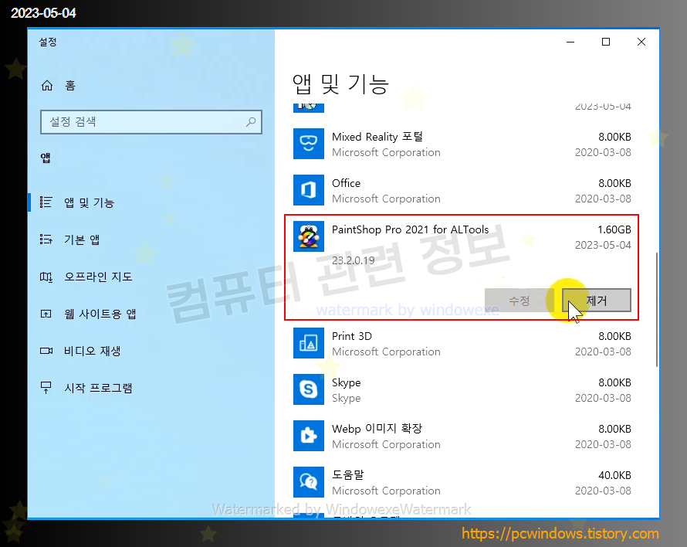The width and height of the screenshot is (687, 547).
Task: Select the 도움말 entry name
Action: click(348, 475)
